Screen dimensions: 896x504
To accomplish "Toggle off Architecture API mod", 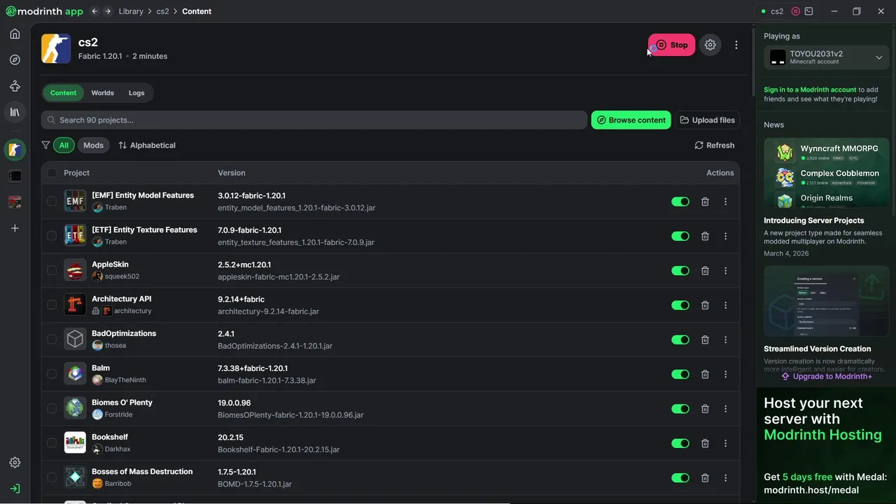I will pos(680,305).
